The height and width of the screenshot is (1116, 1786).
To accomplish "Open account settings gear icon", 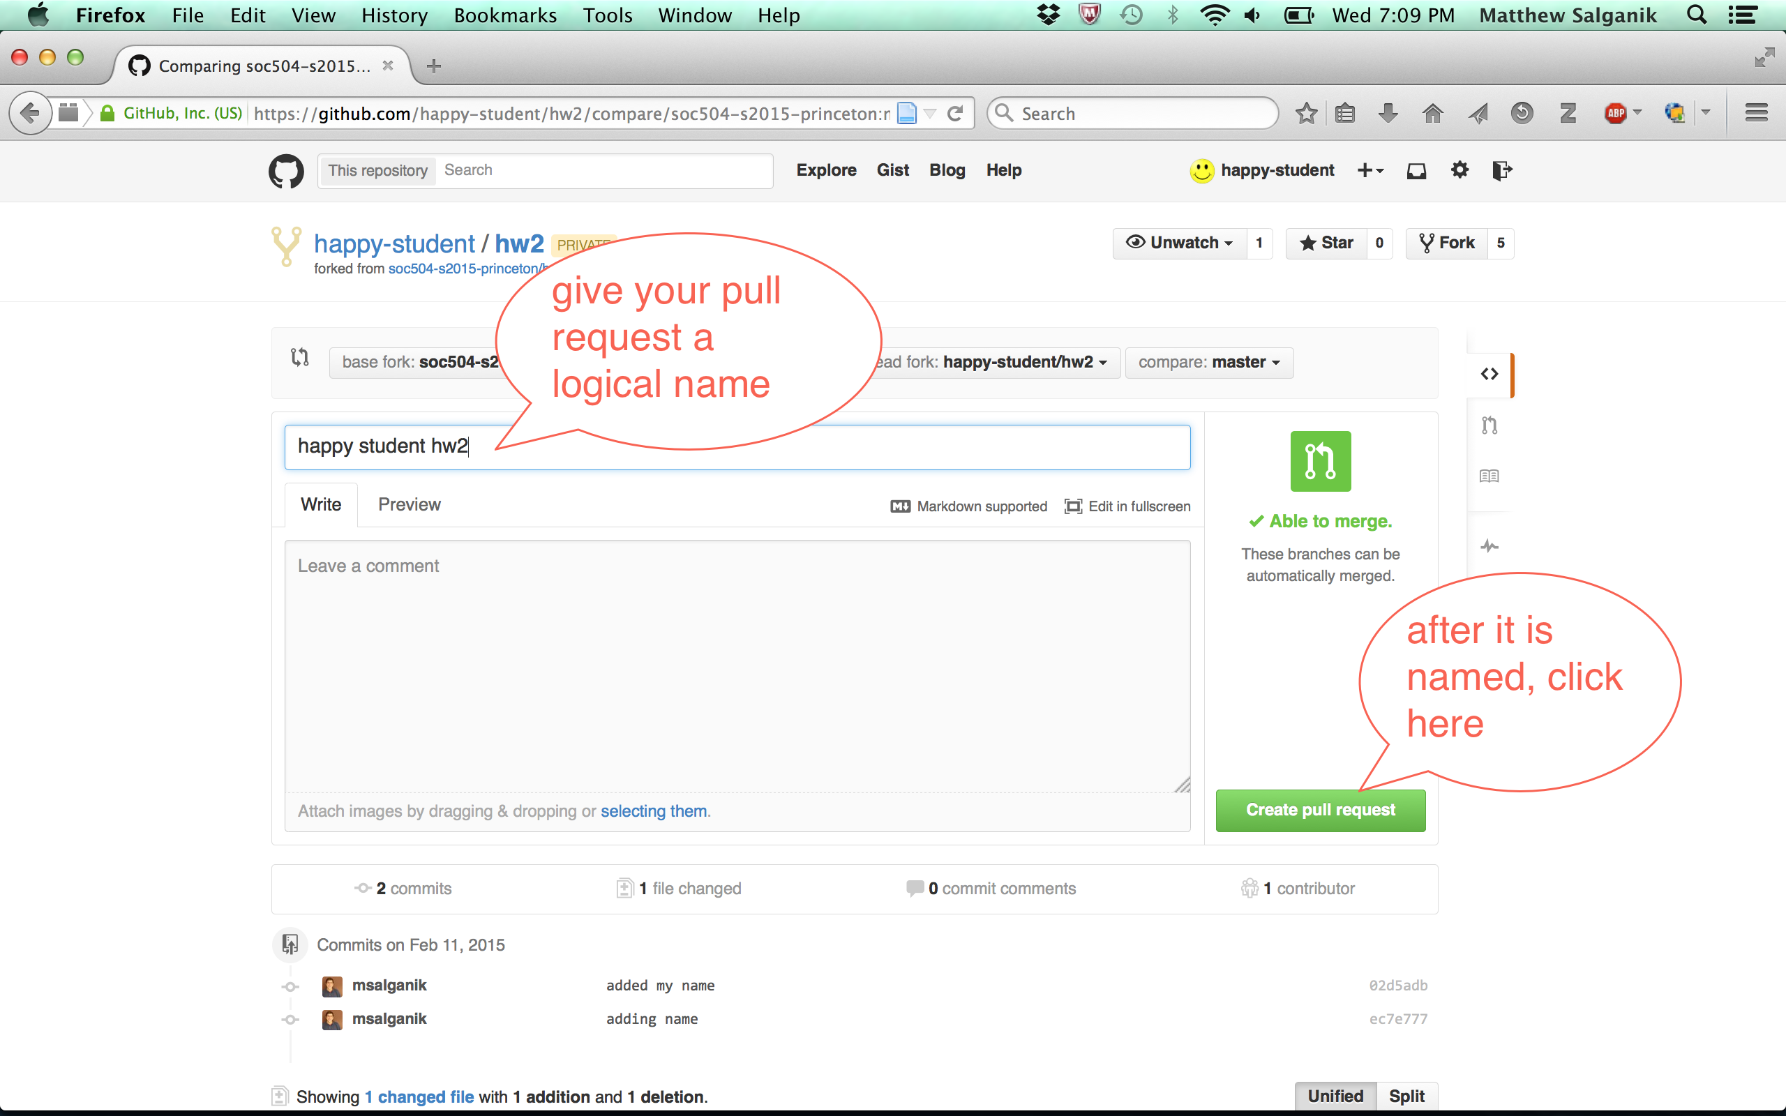I will coord(1459,170).
